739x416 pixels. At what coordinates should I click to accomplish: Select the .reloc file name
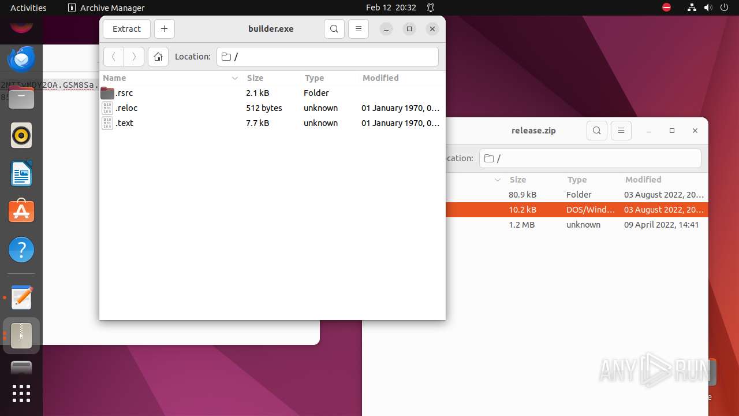click(x=126, y=108)
